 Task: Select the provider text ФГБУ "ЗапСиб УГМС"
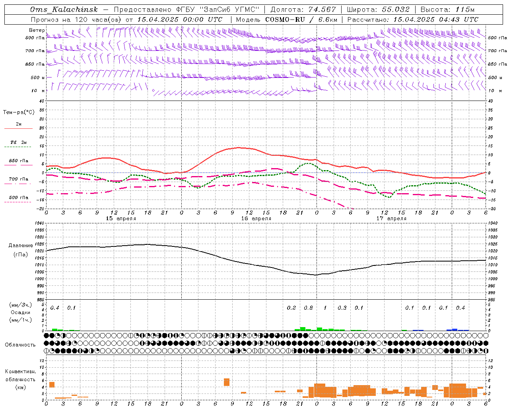pos(217,10)
